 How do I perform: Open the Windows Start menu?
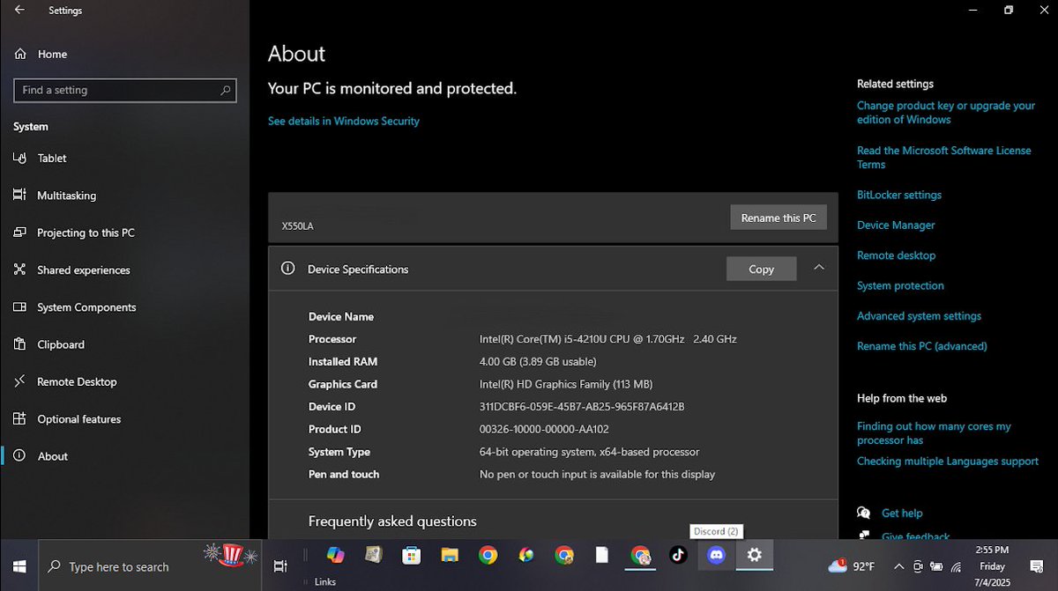(x=19, y=566)
